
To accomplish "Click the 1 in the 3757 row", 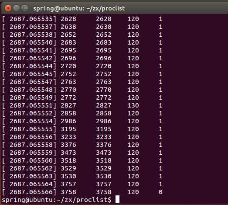I will click(160, 184).
